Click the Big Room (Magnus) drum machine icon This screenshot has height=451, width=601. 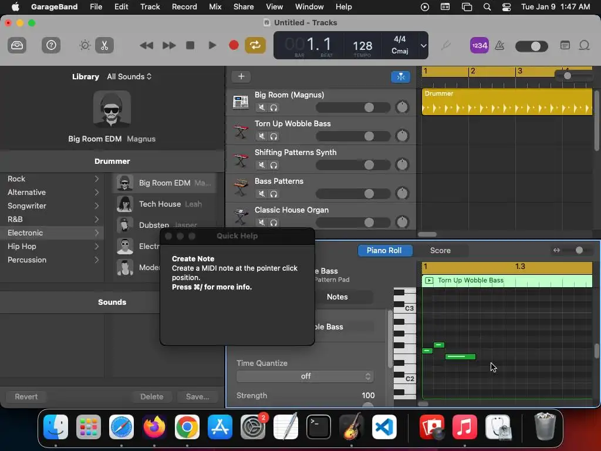(x=241, y=102)
